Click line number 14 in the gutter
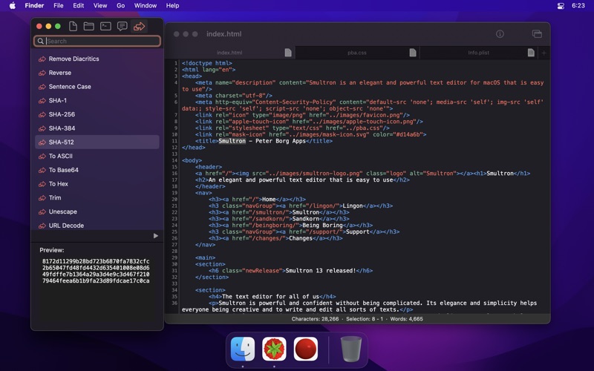The width and height of the screenshot is (594, 371). (174, 160)
